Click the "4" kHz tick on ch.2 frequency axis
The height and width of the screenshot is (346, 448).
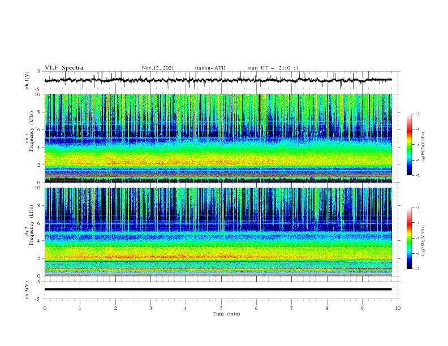tap(40, 241)
